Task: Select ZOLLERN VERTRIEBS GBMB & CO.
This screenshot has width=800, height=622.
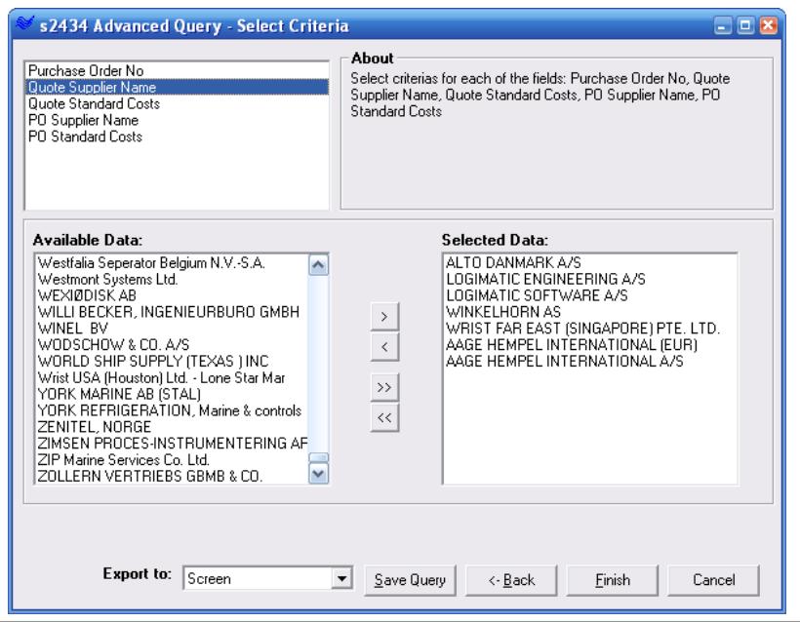Action: coord(172,476)
